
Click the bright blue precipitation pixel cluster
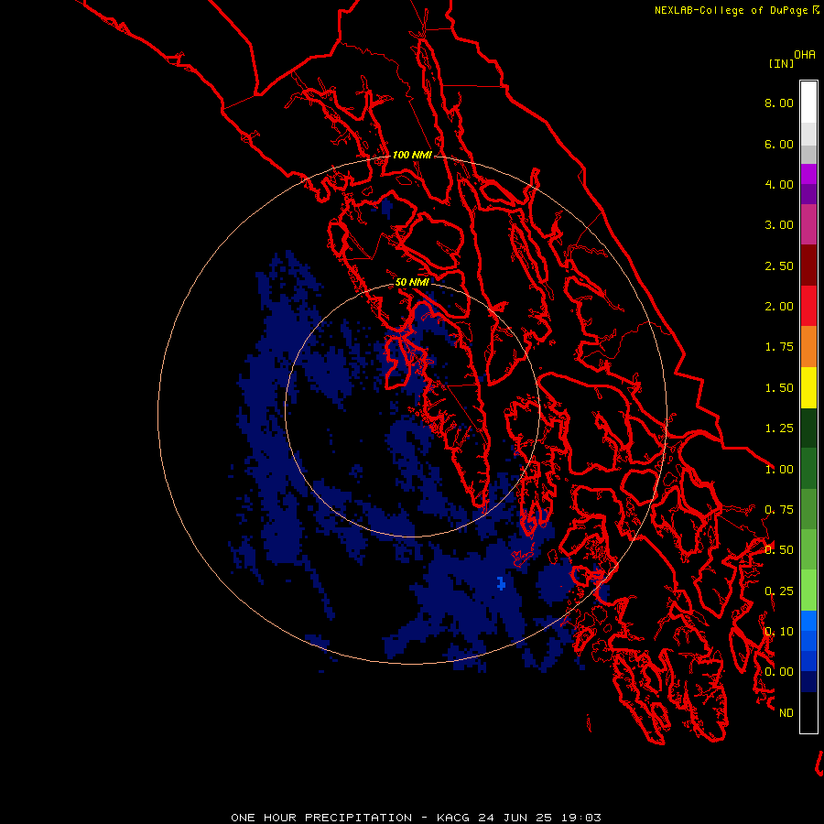501,583
